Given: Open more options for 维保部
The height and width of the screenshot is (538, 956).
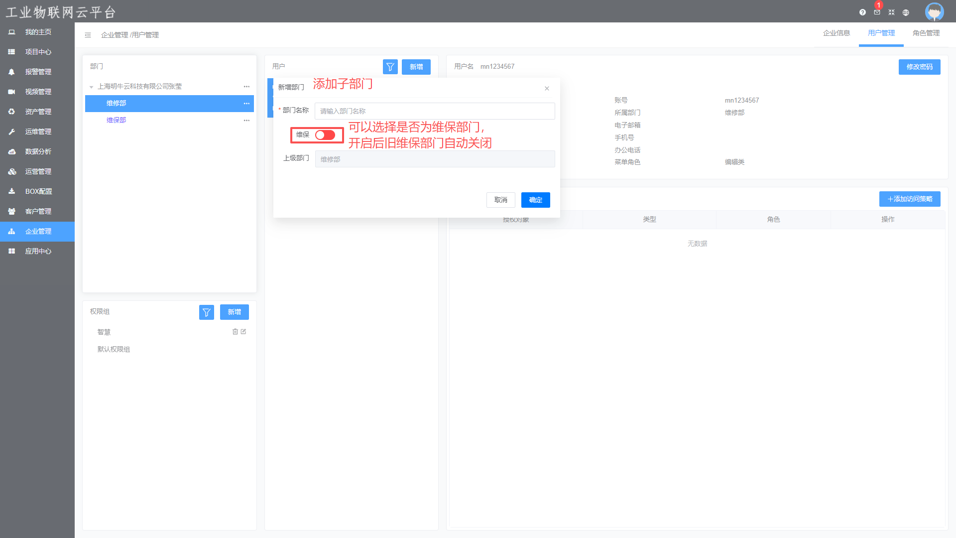Looking at the screenshot, I should [x=246, y=121].
